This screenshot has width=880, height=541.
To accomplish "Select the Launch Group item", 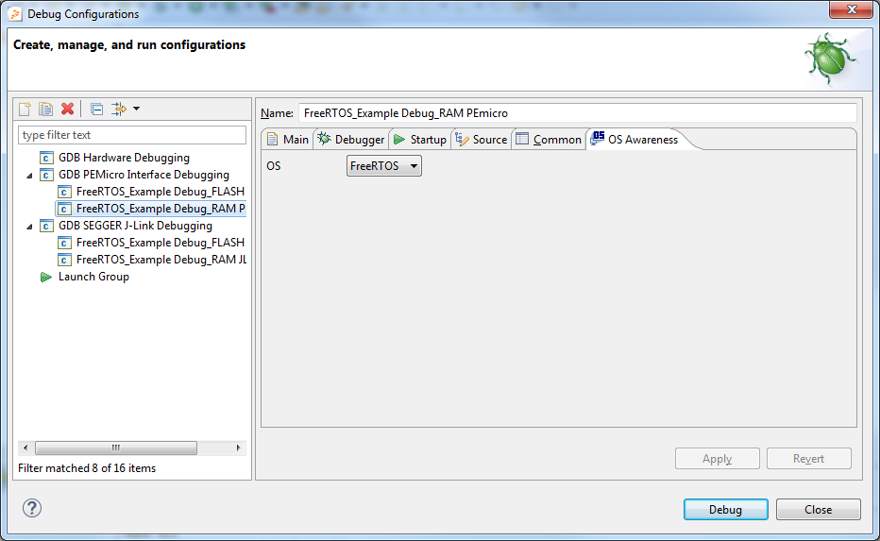I will point(93,277).
